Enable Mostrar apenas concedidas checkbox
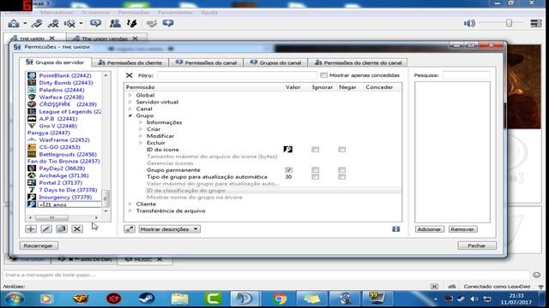This screenshot has height=308, width=549. tap(323, 75)
